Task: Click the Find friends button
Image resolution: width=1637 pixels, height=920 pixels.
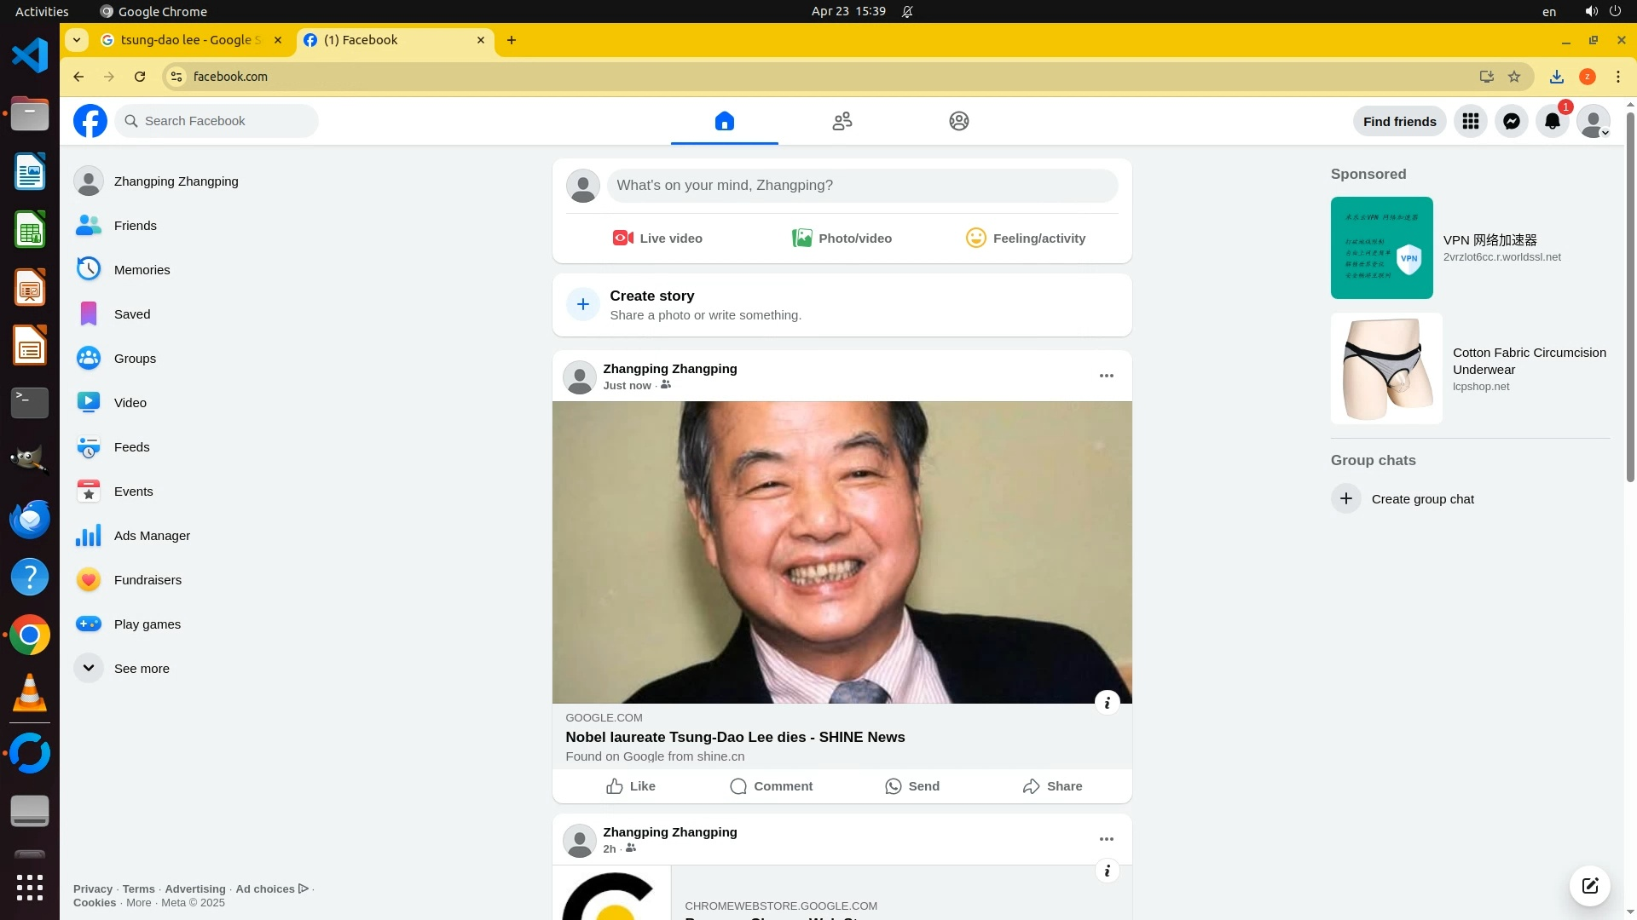Action: pos(1399,121)
